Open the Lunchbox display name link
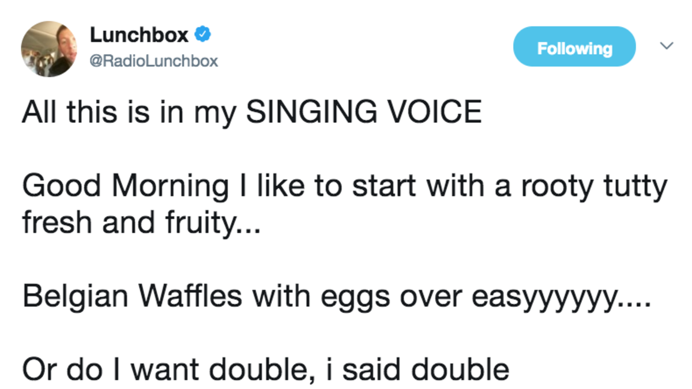The width and height of the screenshot is (692, 389). point(139,36)
